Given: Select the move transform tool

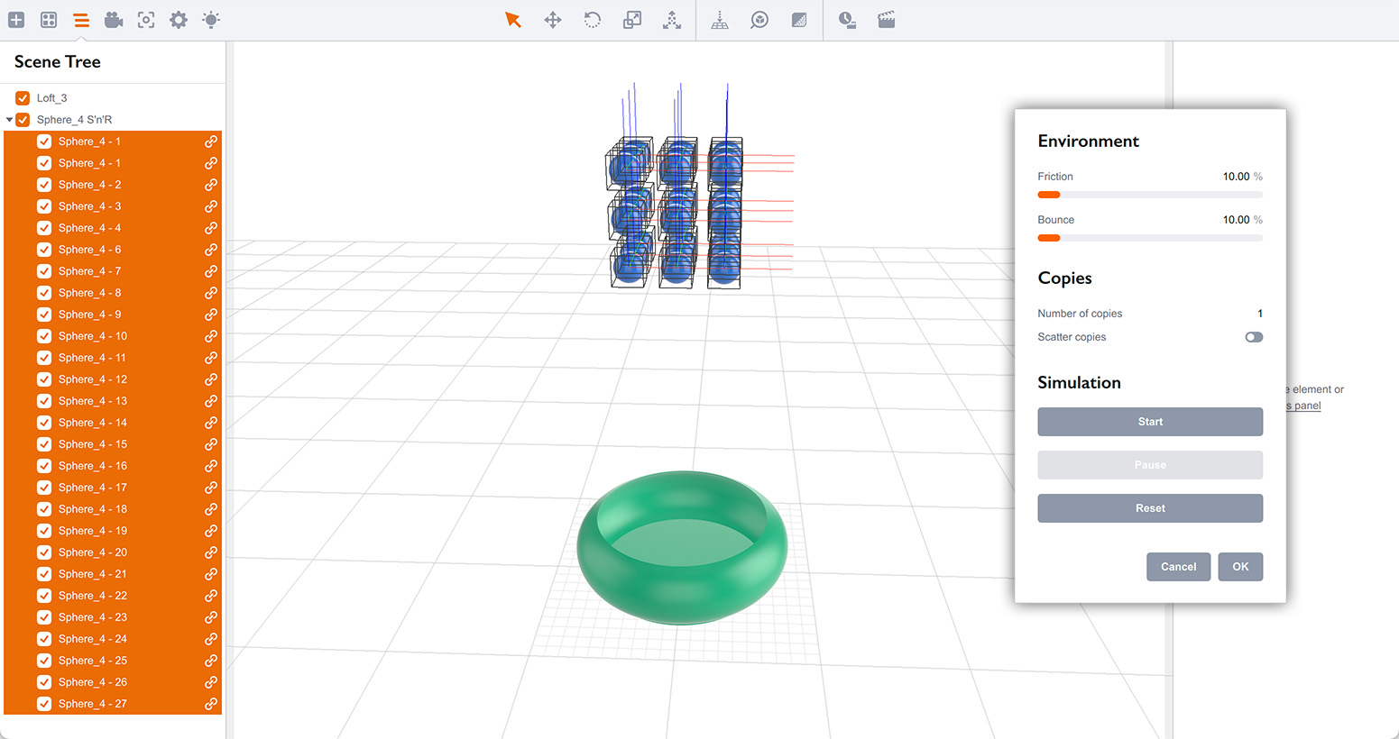Looking at the screenshot, I should (552, 19).
